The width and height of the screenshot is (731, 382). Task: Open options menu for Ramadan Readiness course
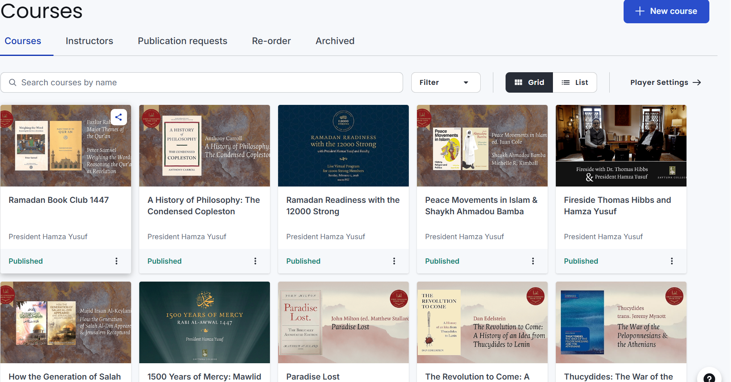coord(394,261)
